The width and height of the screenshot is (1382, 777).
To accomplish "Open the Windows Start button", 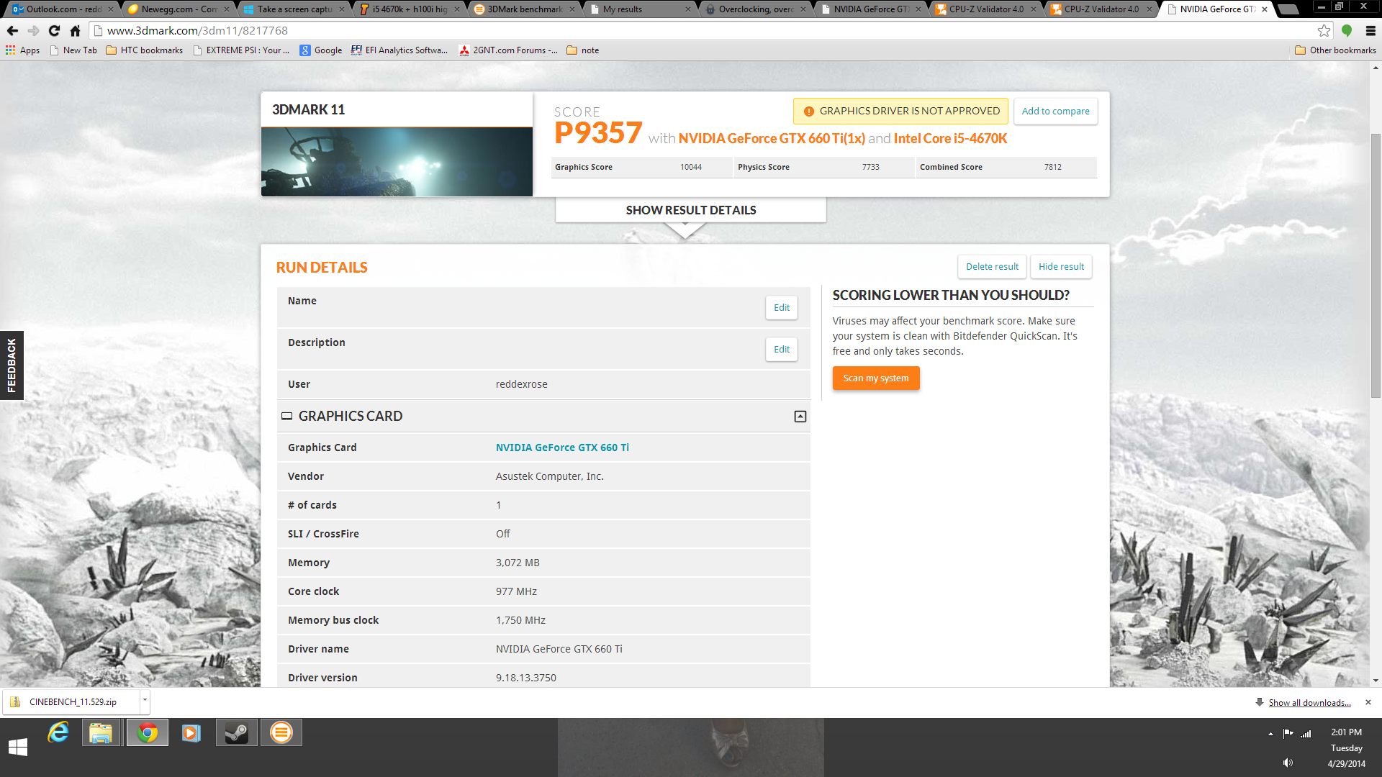I will (18, 748).
